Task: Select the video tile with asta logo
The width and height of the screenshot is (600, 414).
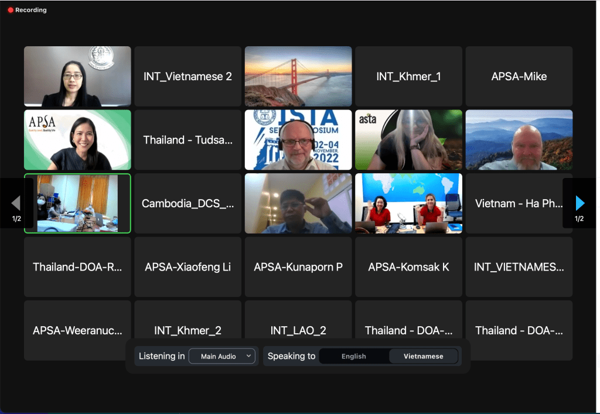Action: pos(408,140)
